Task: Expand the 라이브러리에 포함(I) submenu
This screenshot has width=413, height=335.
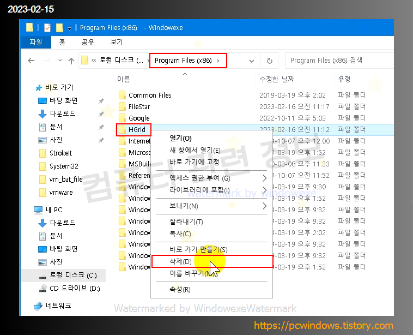Action: 211,190
